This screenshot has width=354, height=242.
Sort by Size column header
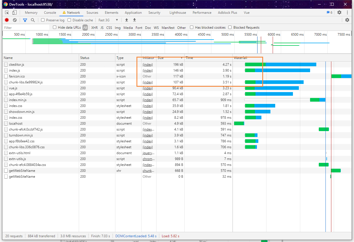pos(171,58)
